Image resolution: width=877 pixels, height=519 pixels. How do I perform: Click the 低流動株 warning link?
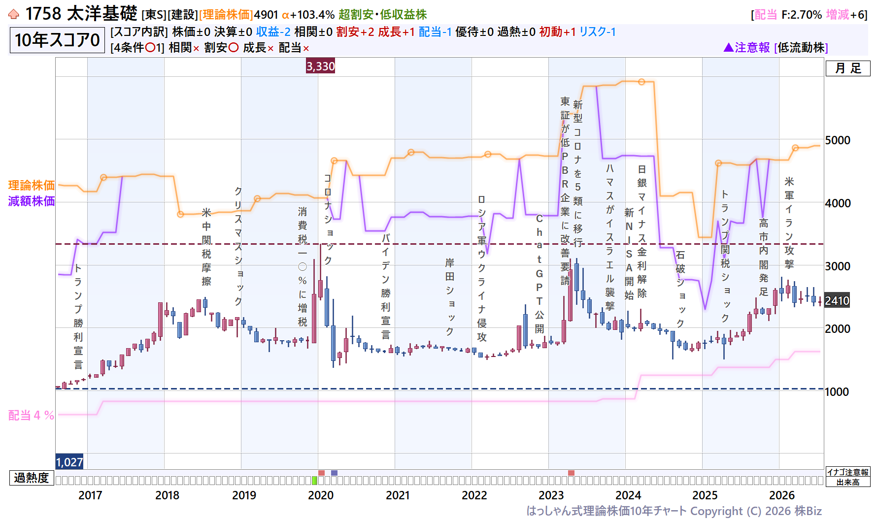click(801, 47)
